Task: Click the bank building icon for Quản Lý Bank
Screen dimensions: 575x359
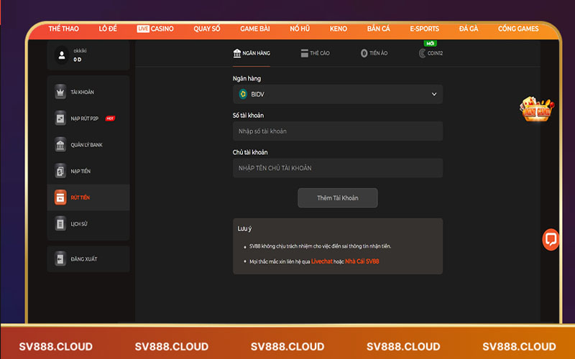Action: 60,145
